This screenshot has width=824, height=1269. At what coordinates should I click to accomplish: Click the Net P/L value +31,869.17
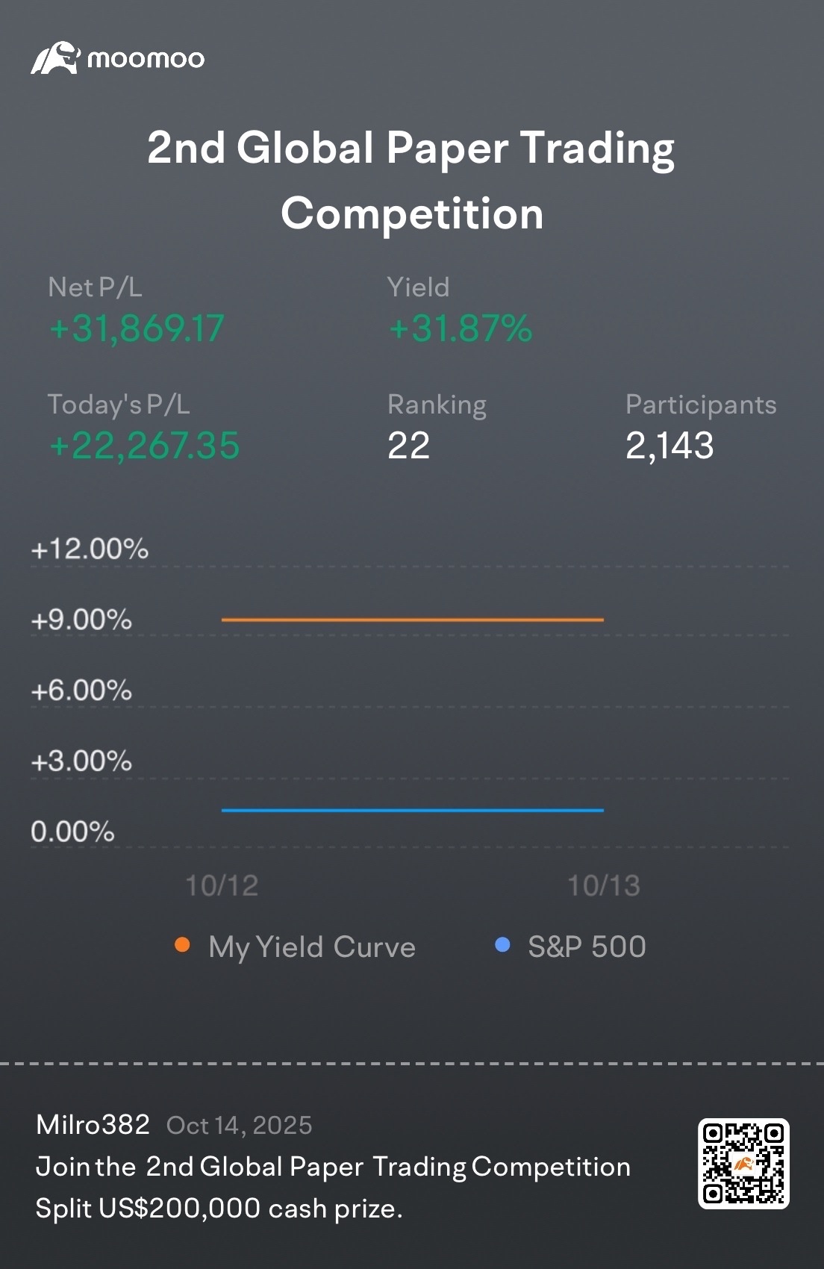pos(137,328)
